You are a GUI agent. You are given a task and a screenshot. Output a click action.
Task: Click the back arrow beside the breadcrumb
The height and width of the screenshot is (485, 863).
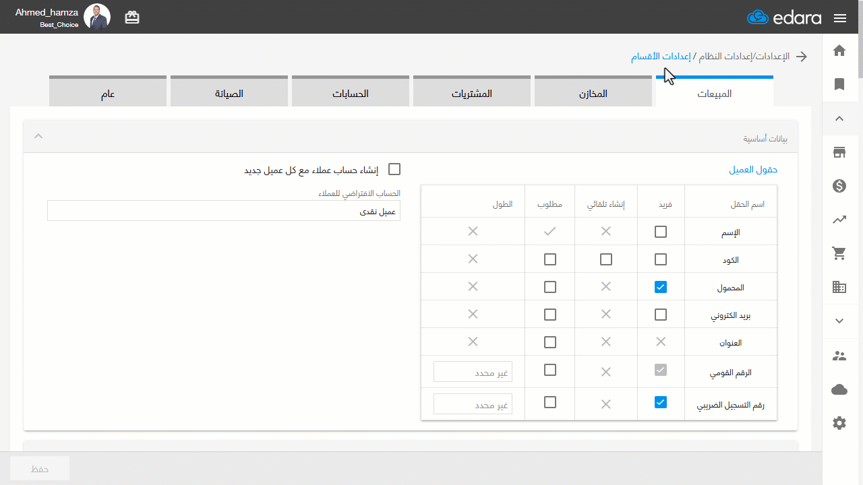(802, 57)
